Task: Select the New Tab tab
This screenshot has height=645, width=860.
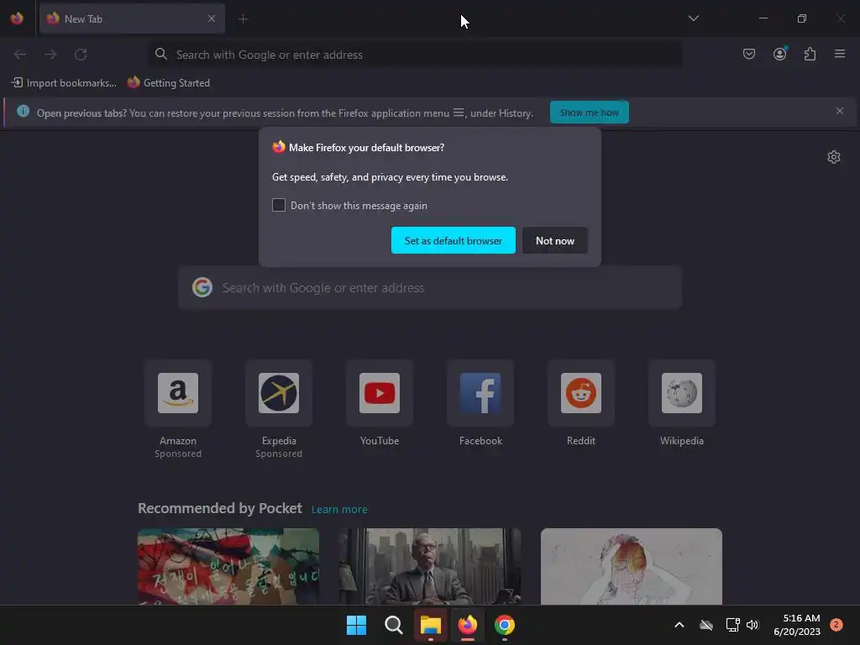Action: point(132,18)
